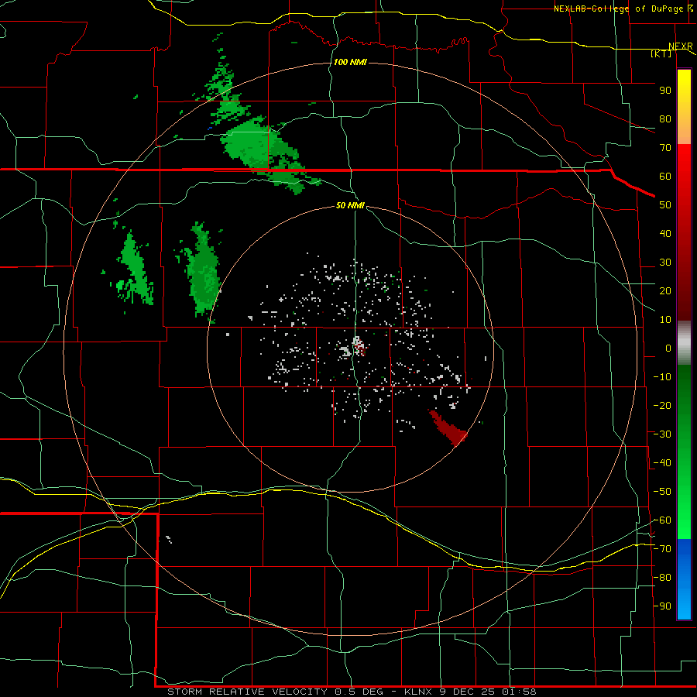This screenshot has height=697, width=697.
Task: Click the 0 value on velocity scale
Action: [x=668, y=348]
